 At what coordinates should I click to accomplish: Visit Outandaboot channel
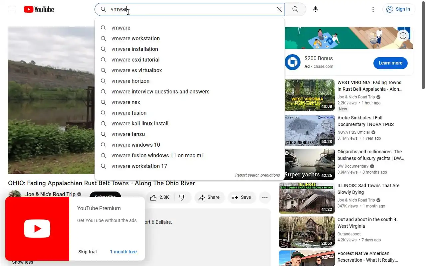[x=349, y=234]
